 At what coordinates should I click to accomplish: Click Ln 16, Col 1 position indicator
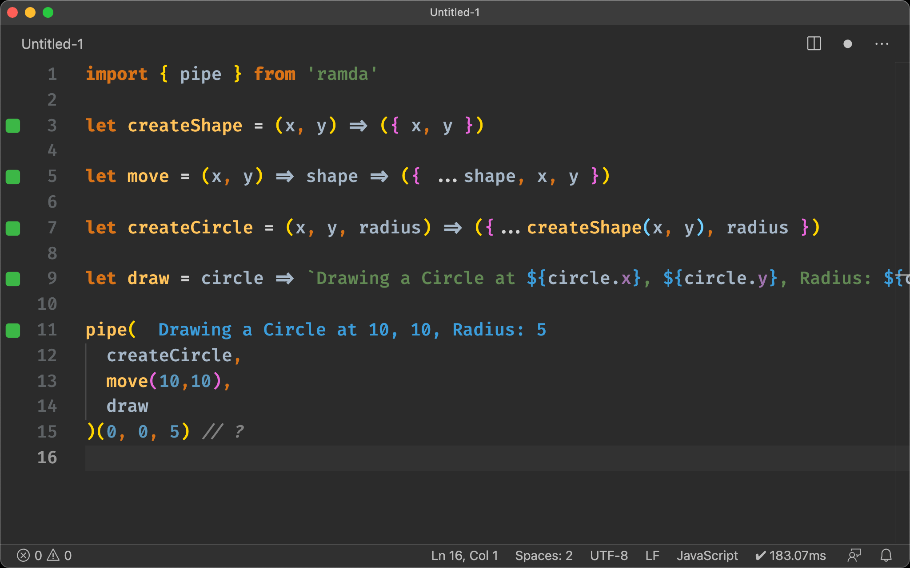464,555
